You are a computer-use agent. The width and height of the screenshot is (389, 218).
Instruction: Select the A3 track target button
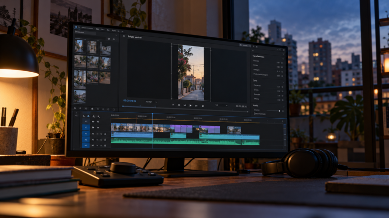click(86, 145)
